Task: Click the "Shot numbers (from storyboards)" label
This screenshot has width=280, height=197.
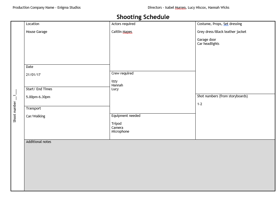Action: point(222,96)
